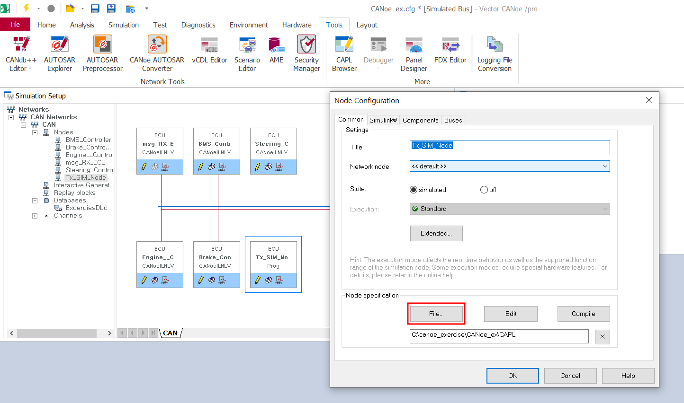
Task: Select BMS_Controller in the tree
Action: tap(89, 140)
